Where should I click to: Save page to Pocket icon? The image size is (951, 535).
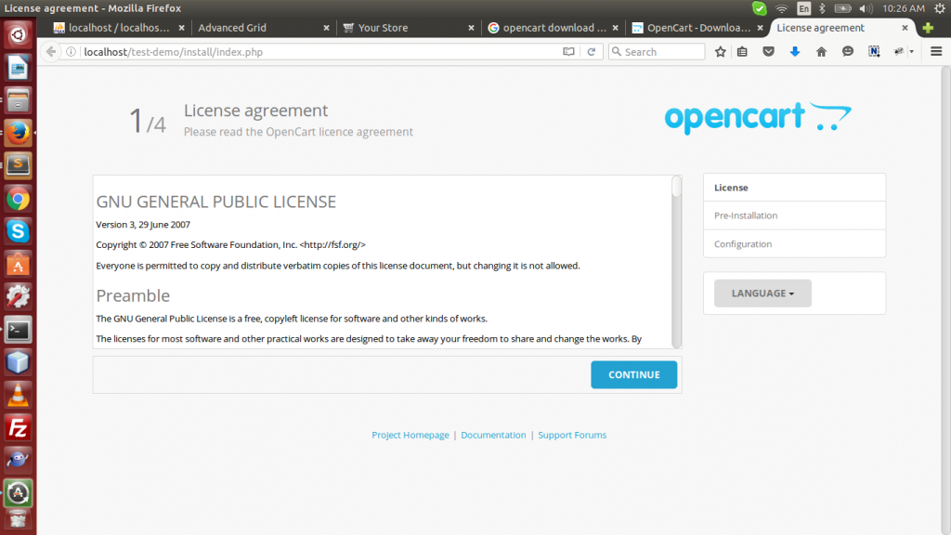click(768, 52)
